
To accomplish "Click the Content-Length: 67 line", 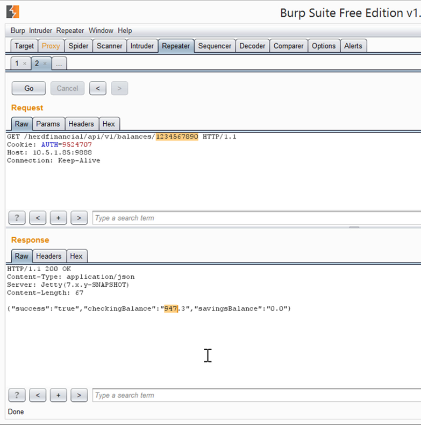I will [45, 293].
